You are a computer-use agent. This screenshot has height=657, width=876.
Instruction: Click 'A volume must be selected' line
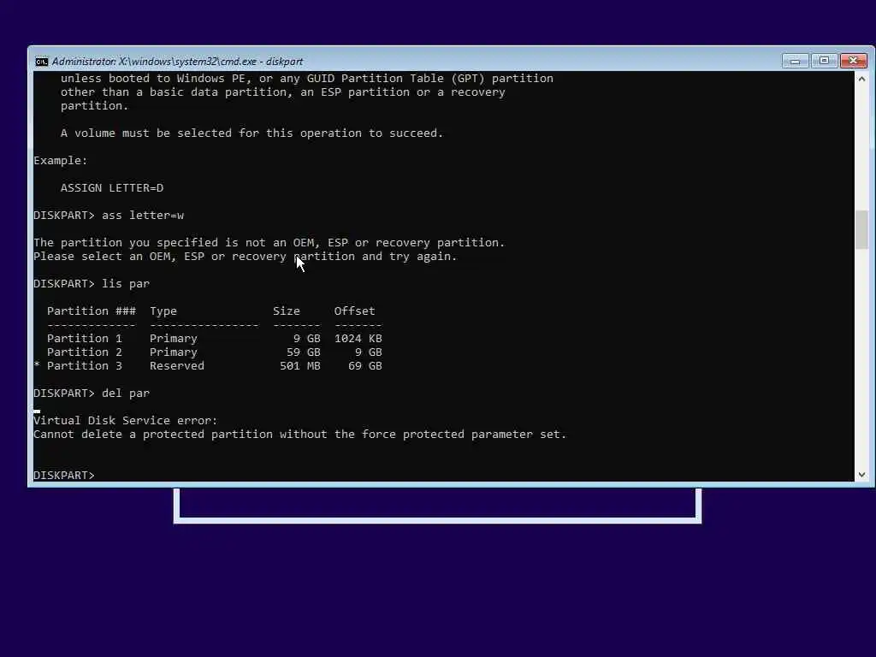click(252, 133)
